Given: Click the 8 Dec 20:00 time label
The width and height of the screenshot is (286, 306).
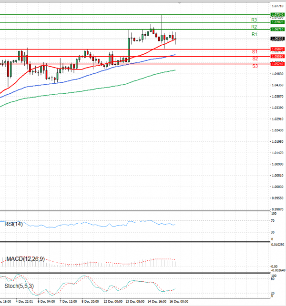Looking at the screenshot, I should coord(90,302).
